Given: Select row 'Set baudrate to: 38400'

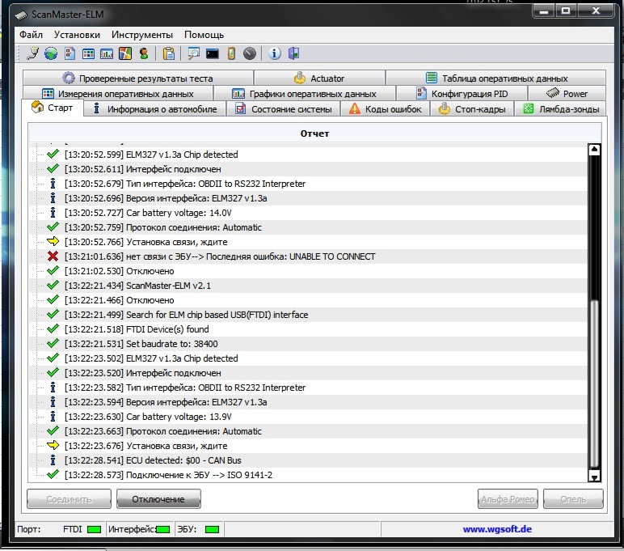Looking at the screenshot, I should click(x=308, y=344).
